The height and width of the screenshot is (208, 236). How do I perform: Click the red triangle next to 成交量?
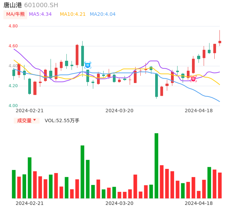click(34, 120)
